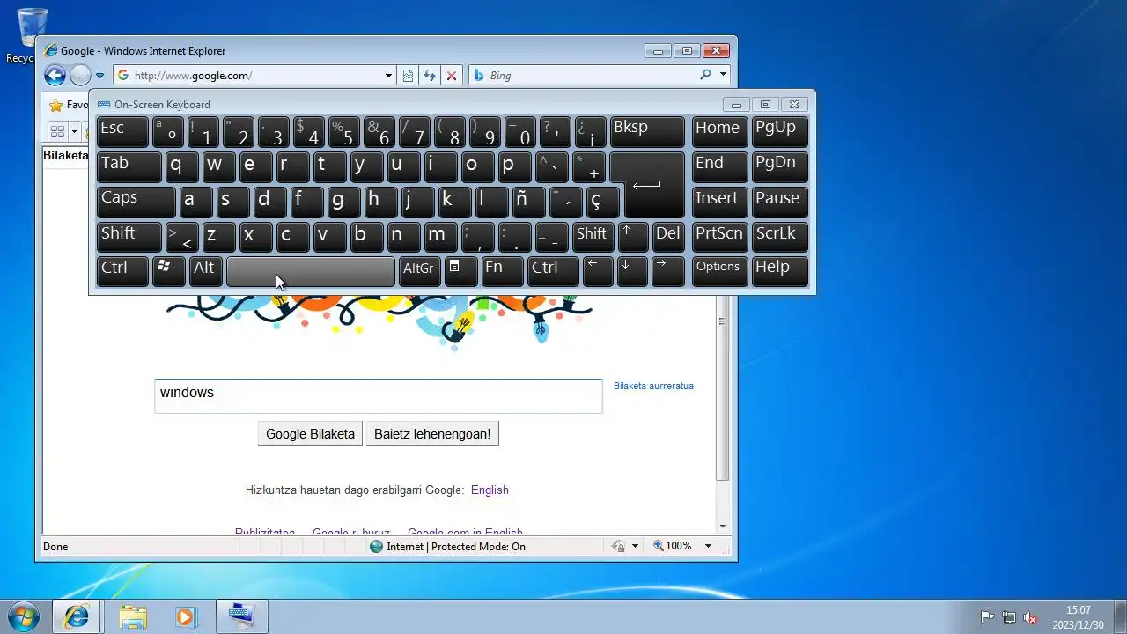Click Internet Protected Mode status text
1127x634 pixels.
[x=456, y=547]
